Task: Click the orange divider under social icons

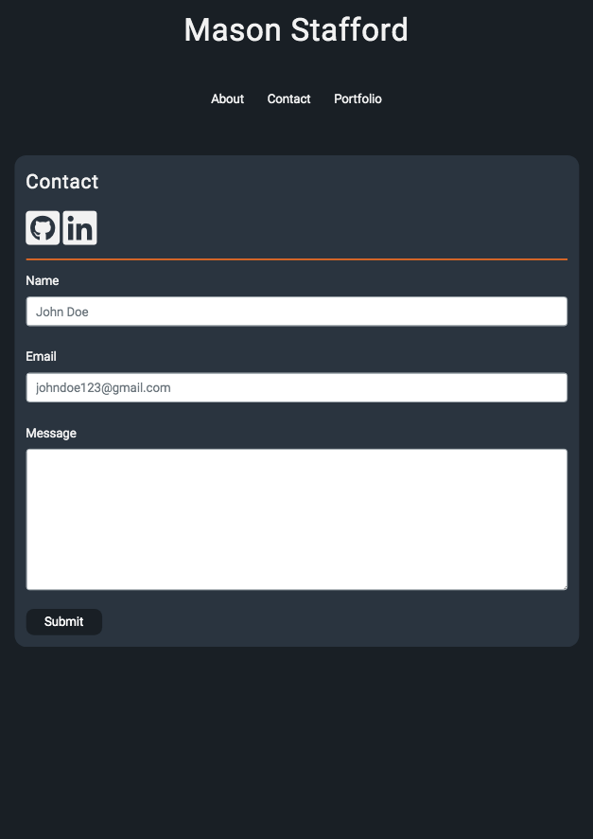Action: point(296,257)
